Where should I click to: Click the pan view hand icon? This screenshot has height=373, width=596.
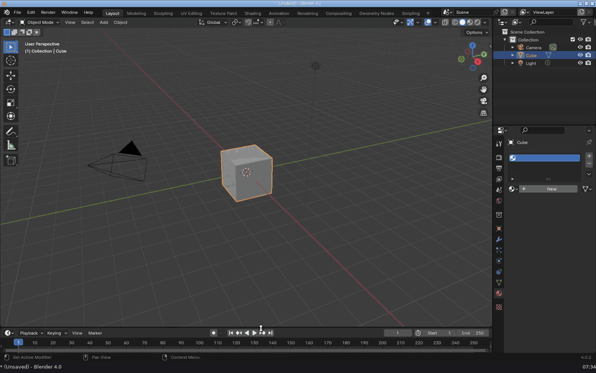tap(483, 89)
